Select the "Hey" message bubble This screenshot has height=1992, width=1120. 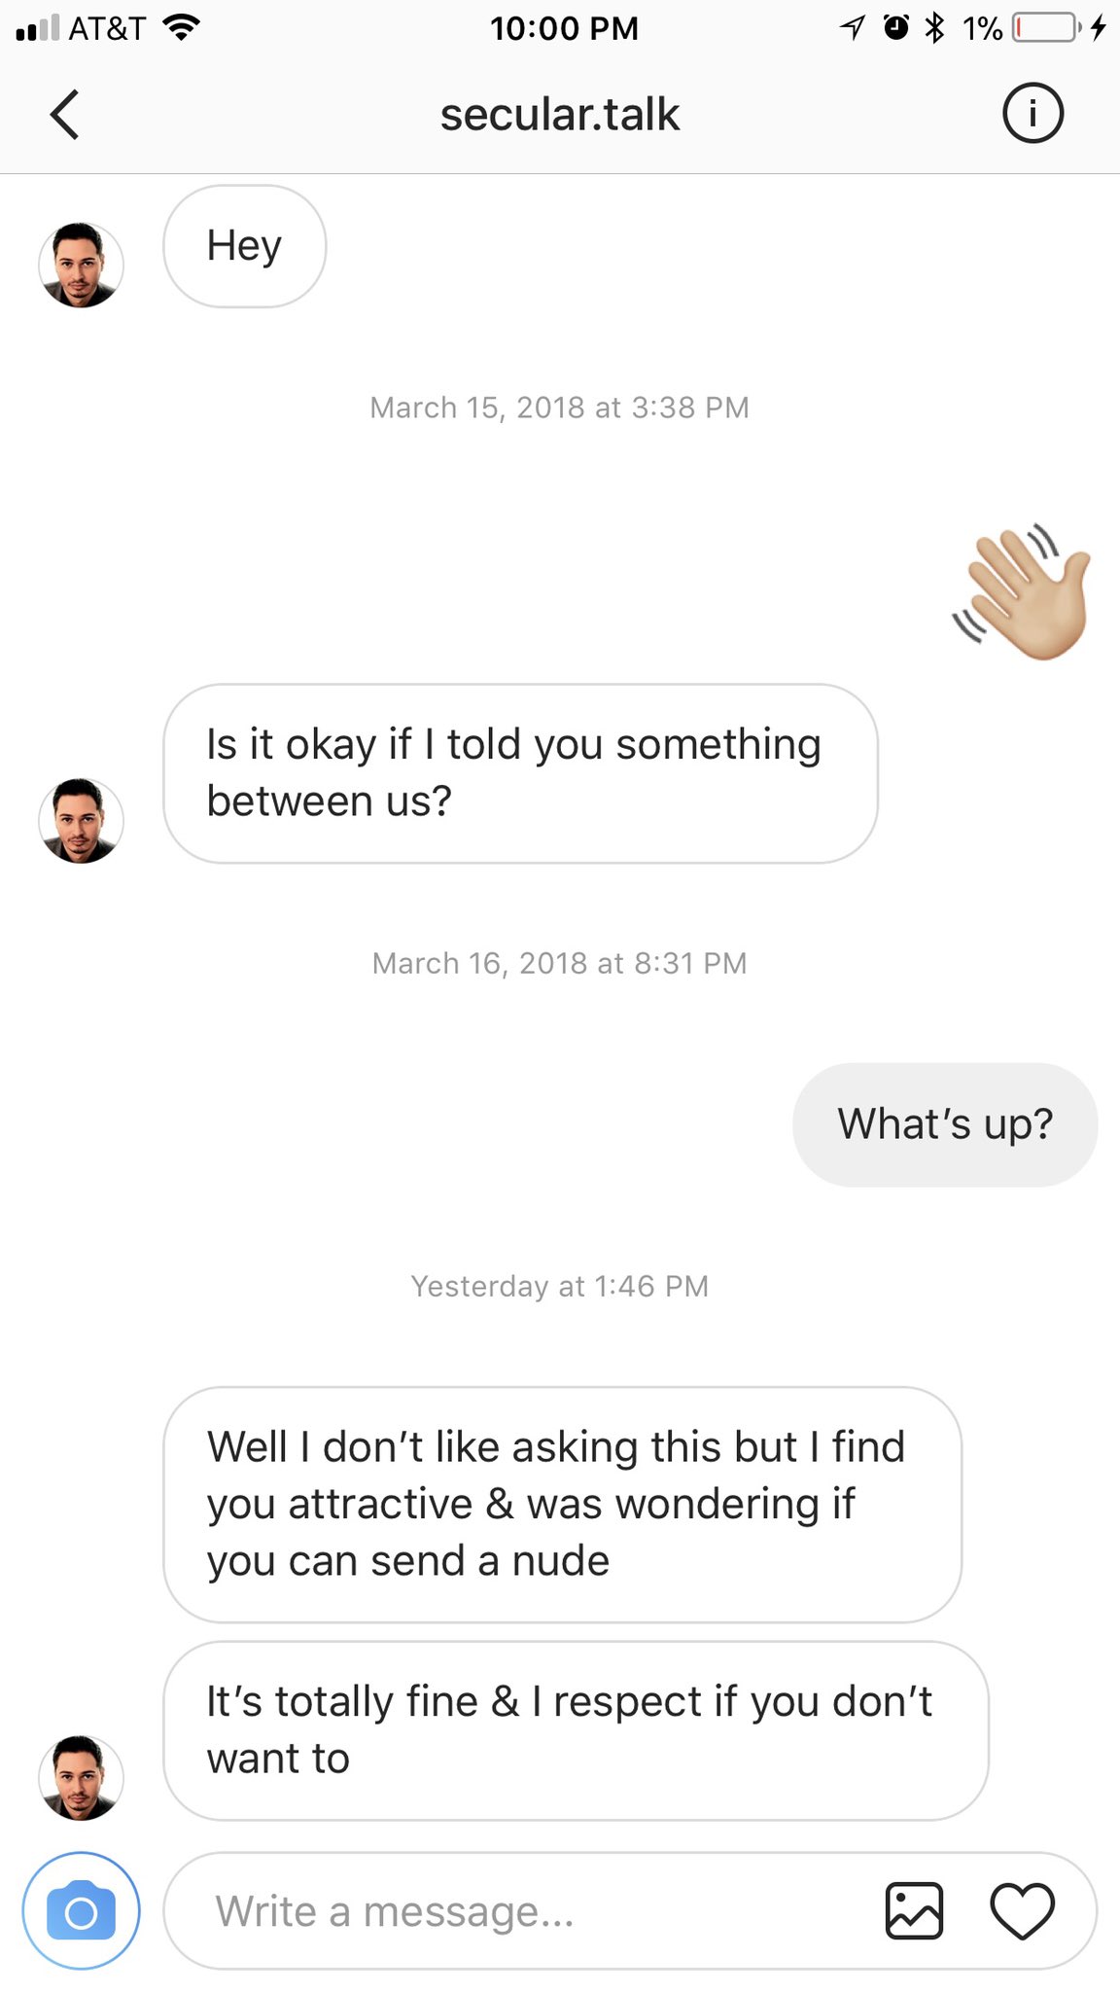244,246
